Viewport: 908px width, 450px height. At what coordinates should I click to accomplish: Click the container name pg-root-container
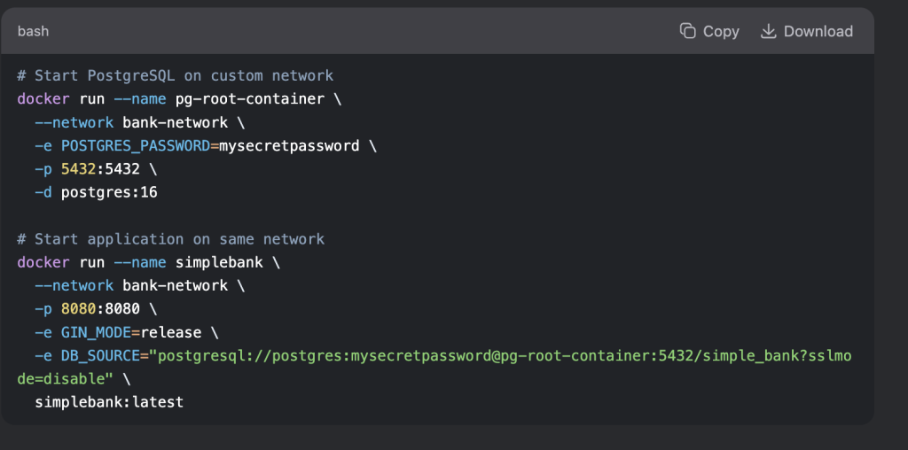[250, 99]
